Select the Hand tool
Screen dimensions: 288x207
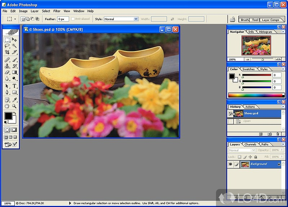[7, 106]
